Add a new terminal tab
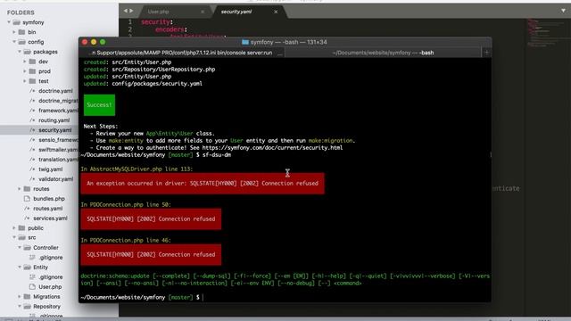This screenshot has height=321, width=571. [486, 53]
